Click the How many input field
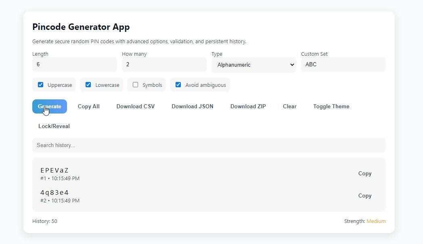 tap(164, 65)
